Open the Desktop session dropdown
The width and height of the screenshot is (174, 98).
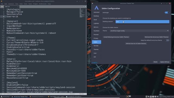[x=142, y=22]
